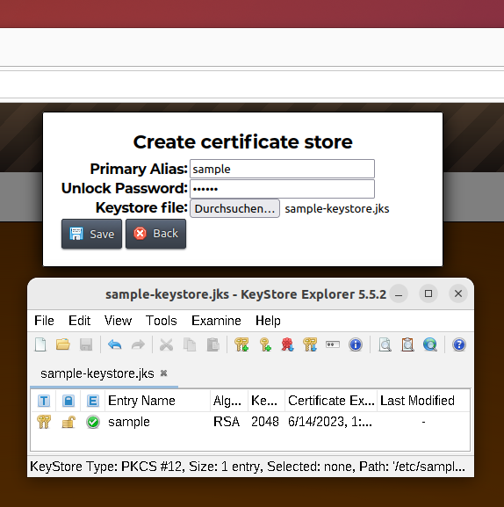Image resolution: width=504 pixels, height=507 pixels.
Task: Open keystore Properties with the info icon
Action: tap(356, 344)
